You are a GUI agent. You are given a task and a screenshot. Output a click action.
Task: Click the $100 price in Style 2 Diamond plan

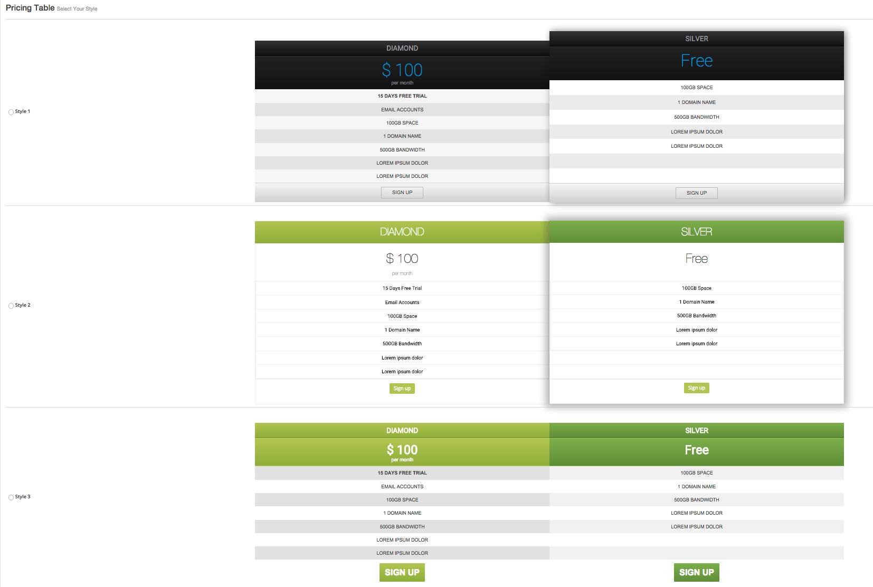tap(402, 258)
